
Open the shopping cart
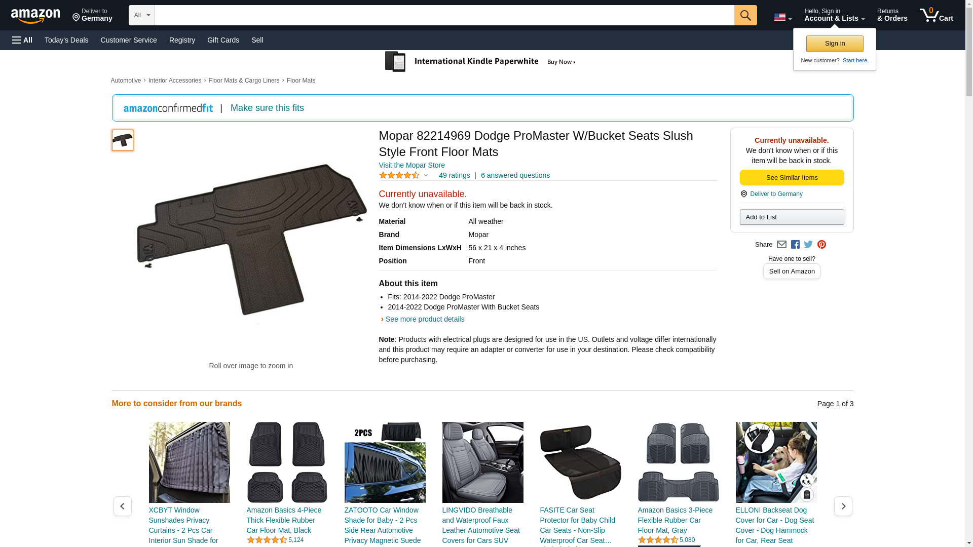point(936,15)
